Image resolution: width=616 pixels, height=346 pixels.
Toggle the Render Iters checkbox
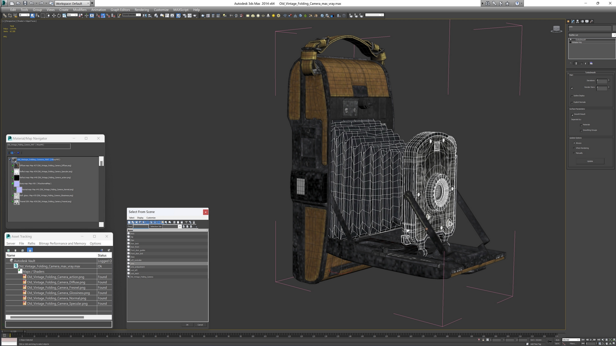tap(572, 88)
